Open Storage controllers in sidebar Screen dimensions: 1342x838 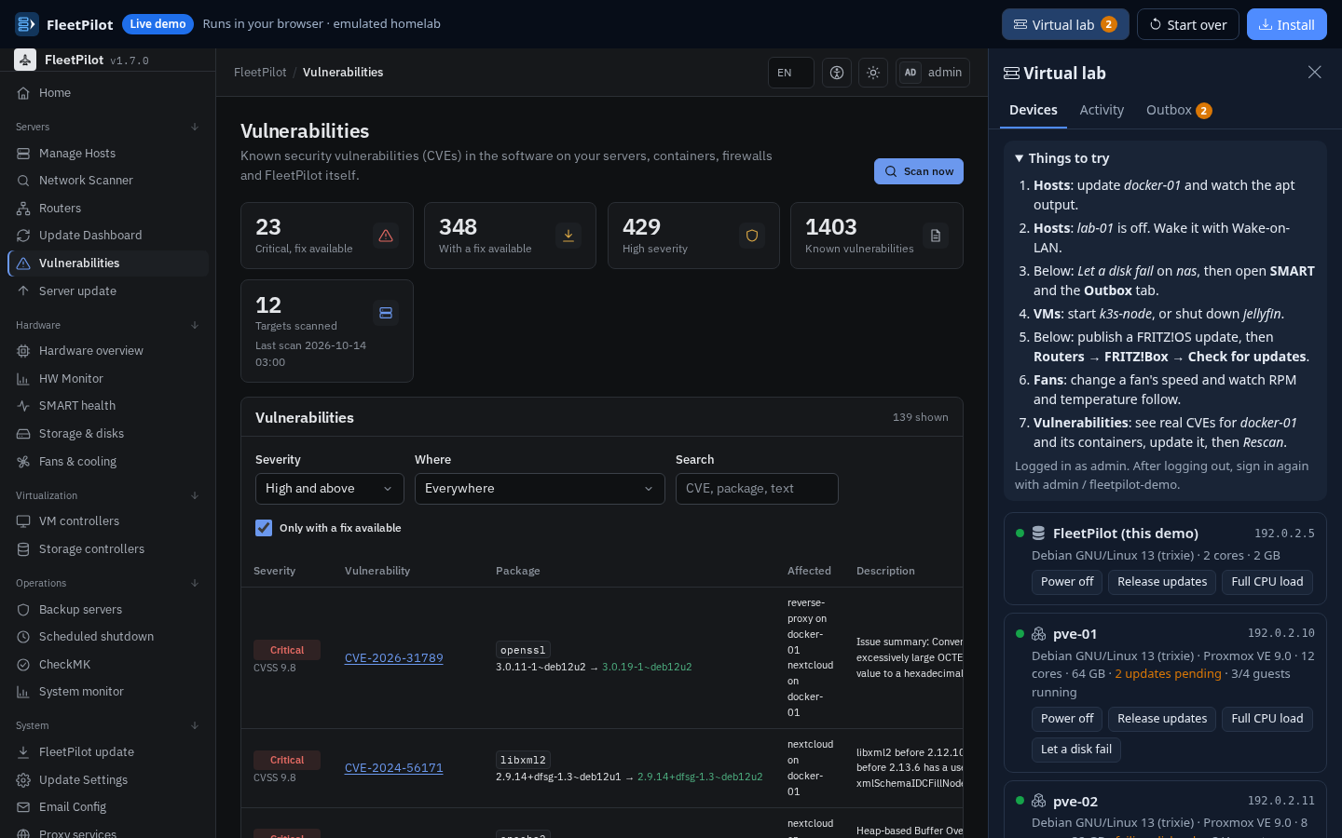point(108,549)
